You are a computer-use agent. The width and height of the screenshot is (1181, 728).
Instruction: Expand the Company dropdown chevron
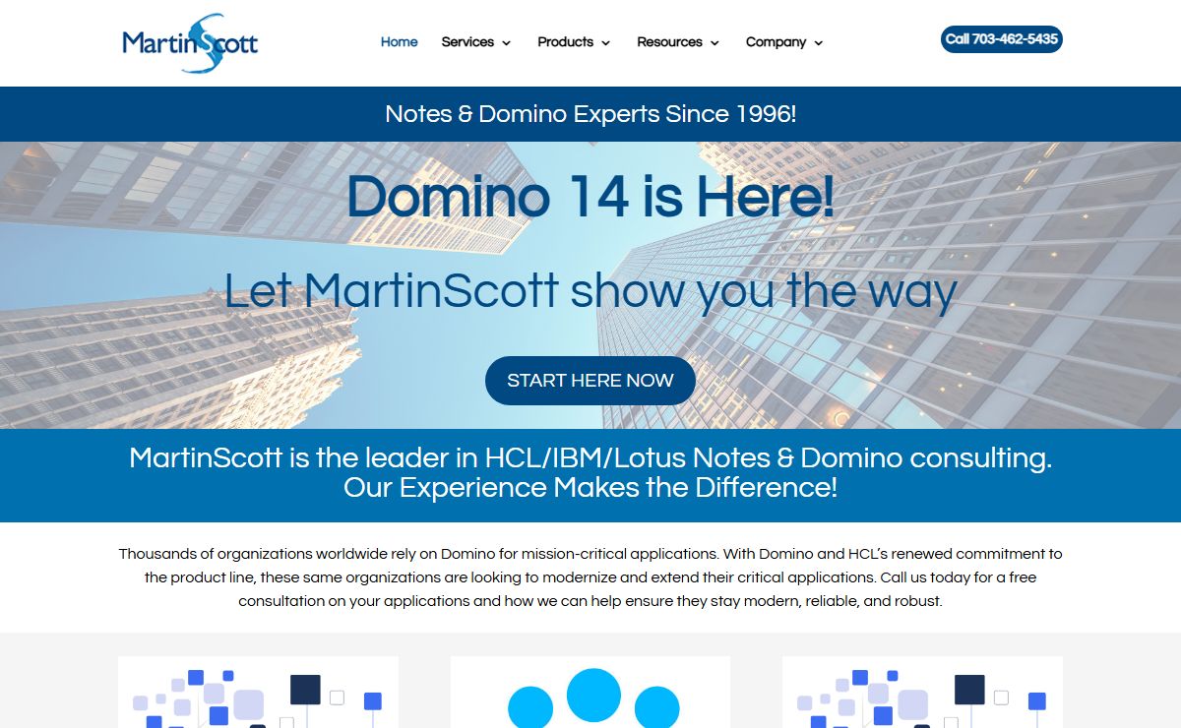pos(819,43)
